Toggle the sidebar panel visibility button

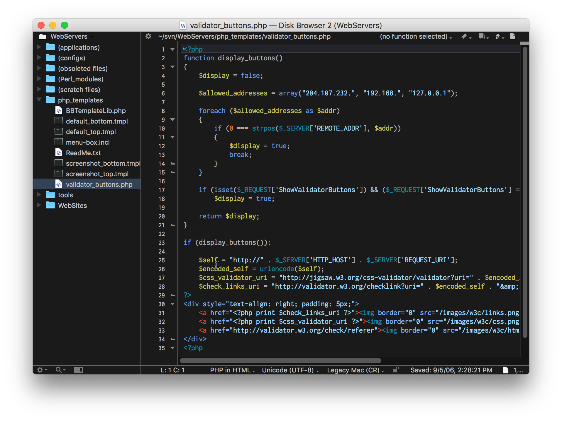(x=78, y=370)
